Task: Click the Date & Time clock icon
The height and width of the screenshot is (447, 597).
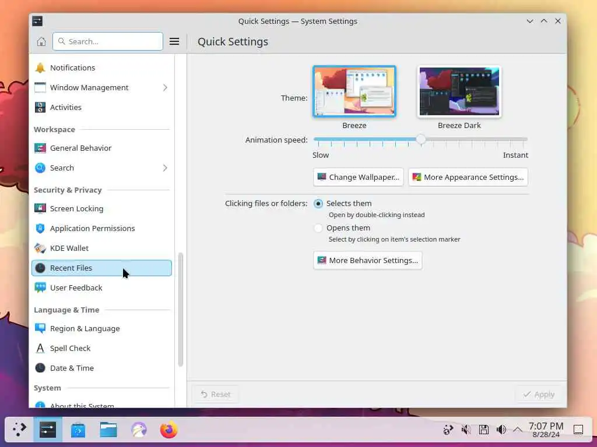Action: point(40,368)
